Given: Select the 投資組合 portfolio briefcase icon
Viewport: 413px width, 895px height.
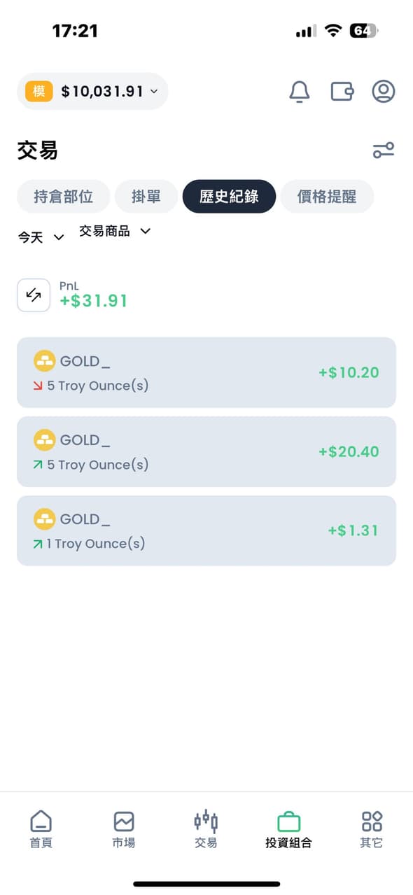Looking at the screenshot, I should point(288,821).
